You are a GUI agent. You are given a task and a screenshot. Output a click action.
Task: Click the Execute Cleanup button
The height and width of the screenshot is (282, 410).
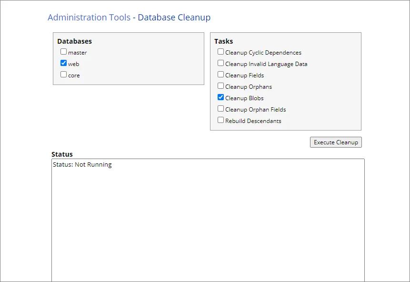pos(336,142)
